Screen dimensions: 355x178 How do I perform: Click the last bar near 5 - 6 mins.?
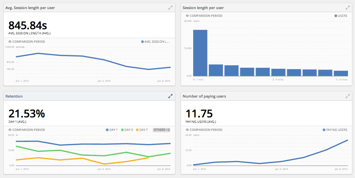point(341,73)
